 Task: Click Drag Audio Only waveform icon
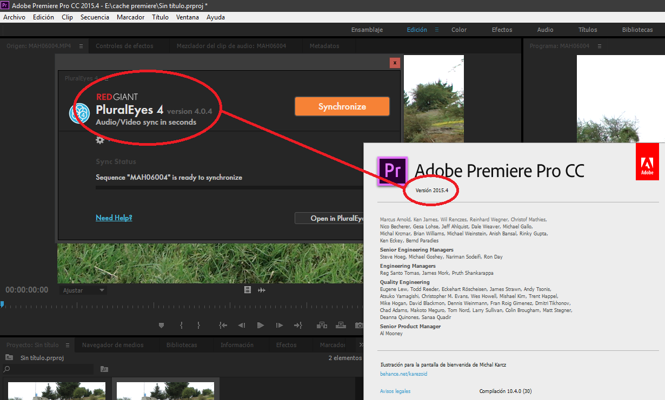point(262,290)
